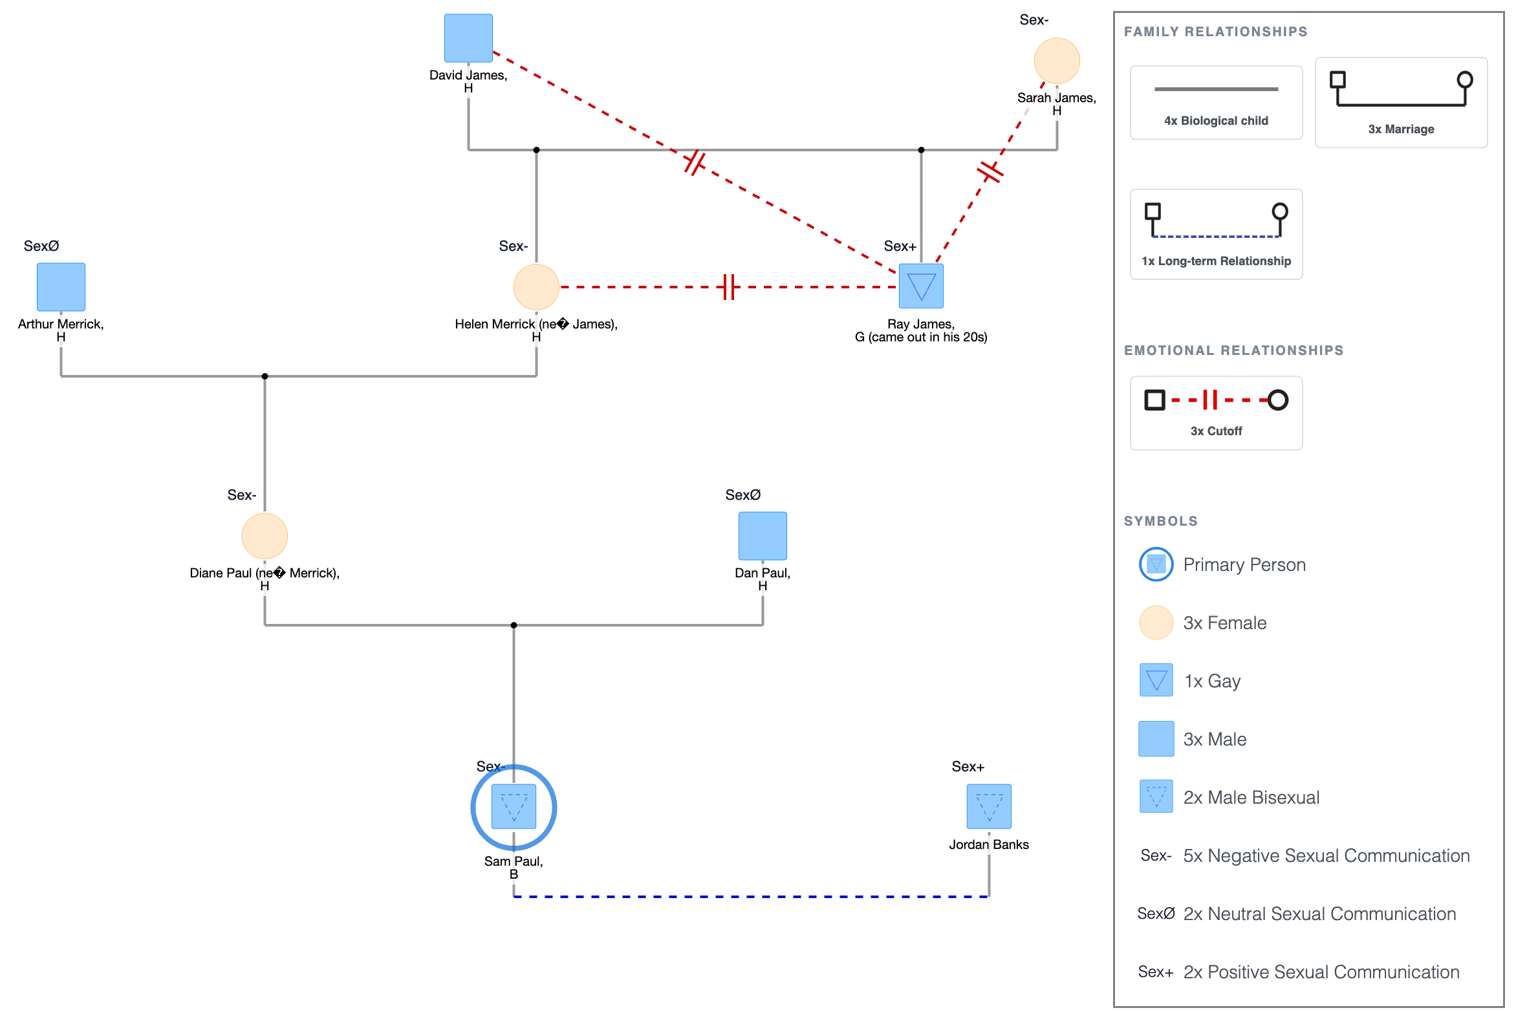This screenshot has width=1516, height=1019.
Task: Click 'Sex-' label above Diane Paul
Action: pyautogui.click(x=242, y=495)
